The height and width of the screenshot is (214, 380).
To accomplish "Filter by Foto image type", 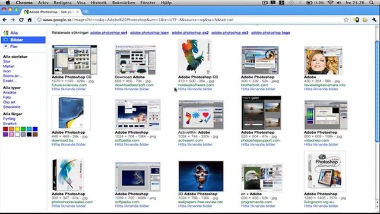I will [x=7, y=97].
